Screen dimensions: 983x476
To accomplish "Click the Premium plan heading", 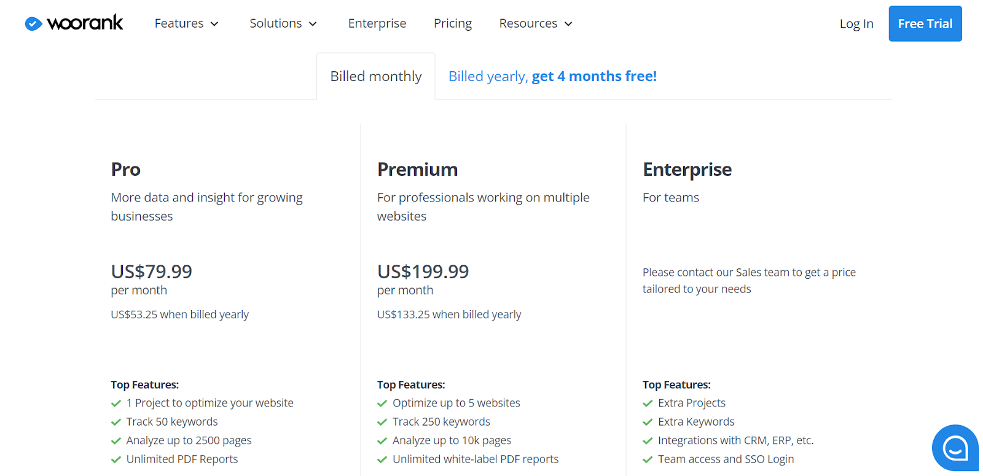I will tap(418, 170).
